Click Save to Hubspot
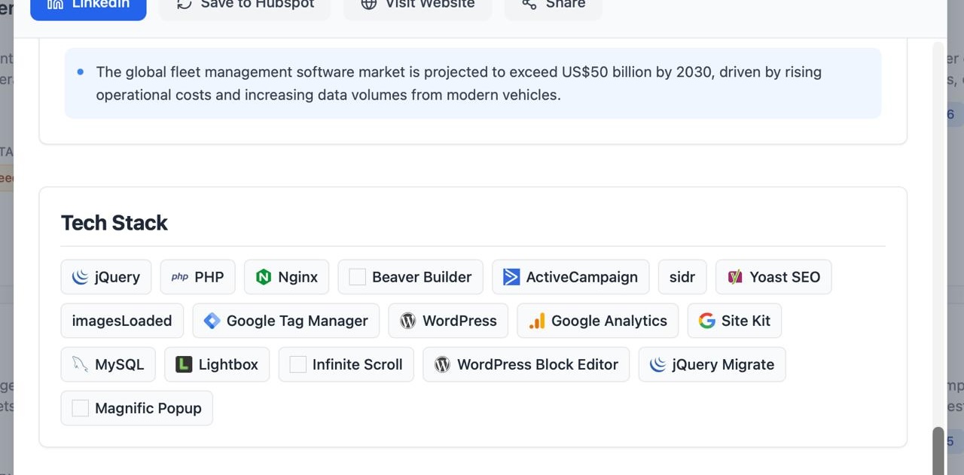 point(244,5)
